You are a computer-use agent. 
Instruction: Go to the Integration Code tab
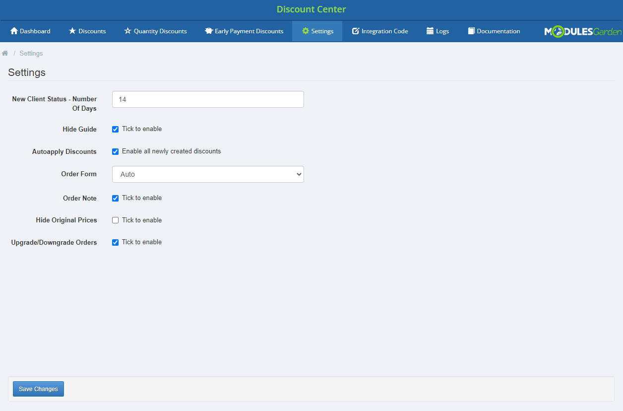[384, 31]
